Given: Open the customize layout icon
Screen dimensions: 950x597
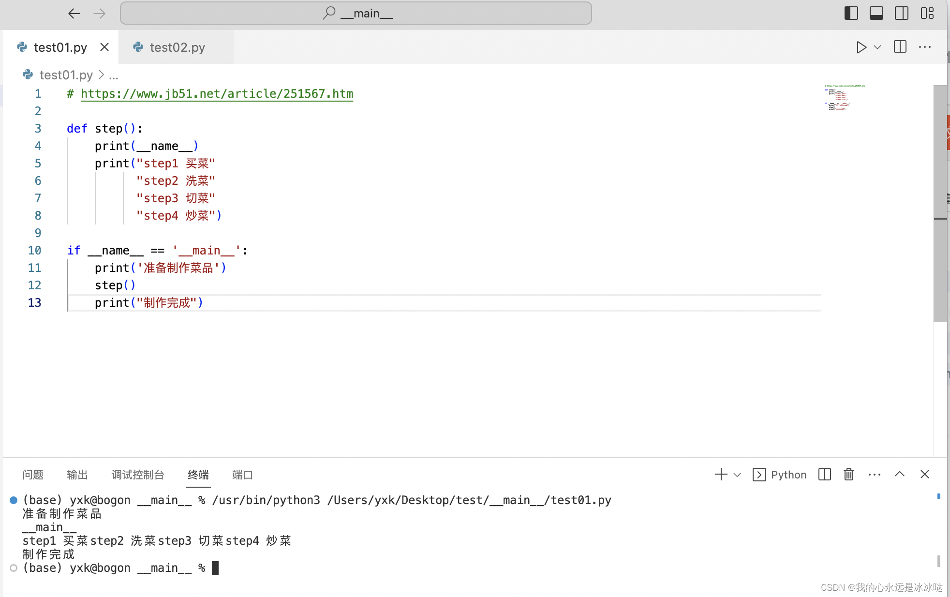Looking at the screenshot, I should coord(927,13).
